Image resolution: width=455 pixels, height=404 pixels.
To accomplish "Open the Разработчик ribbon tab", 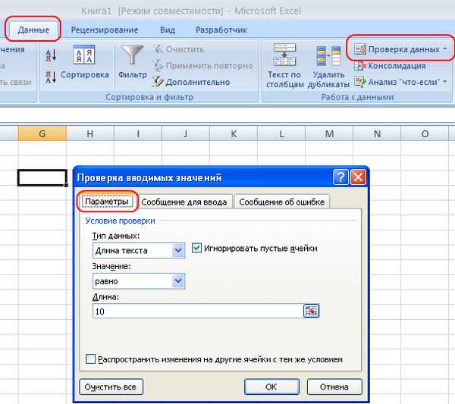I will click(x=221, y=30).
